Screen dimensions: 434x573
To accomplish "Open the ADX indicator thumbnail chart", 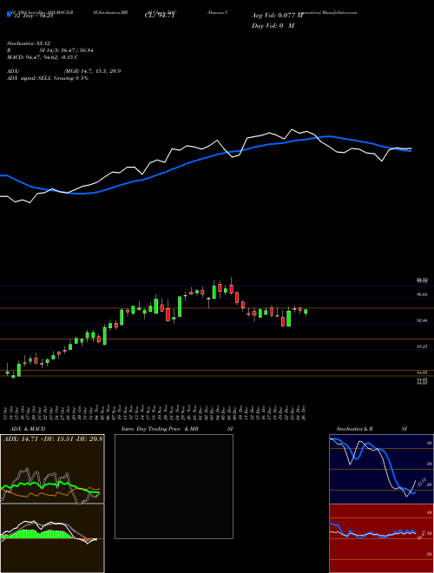I will pos(52,469).
